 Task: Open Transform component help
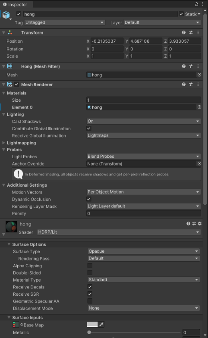pos(184,32)
